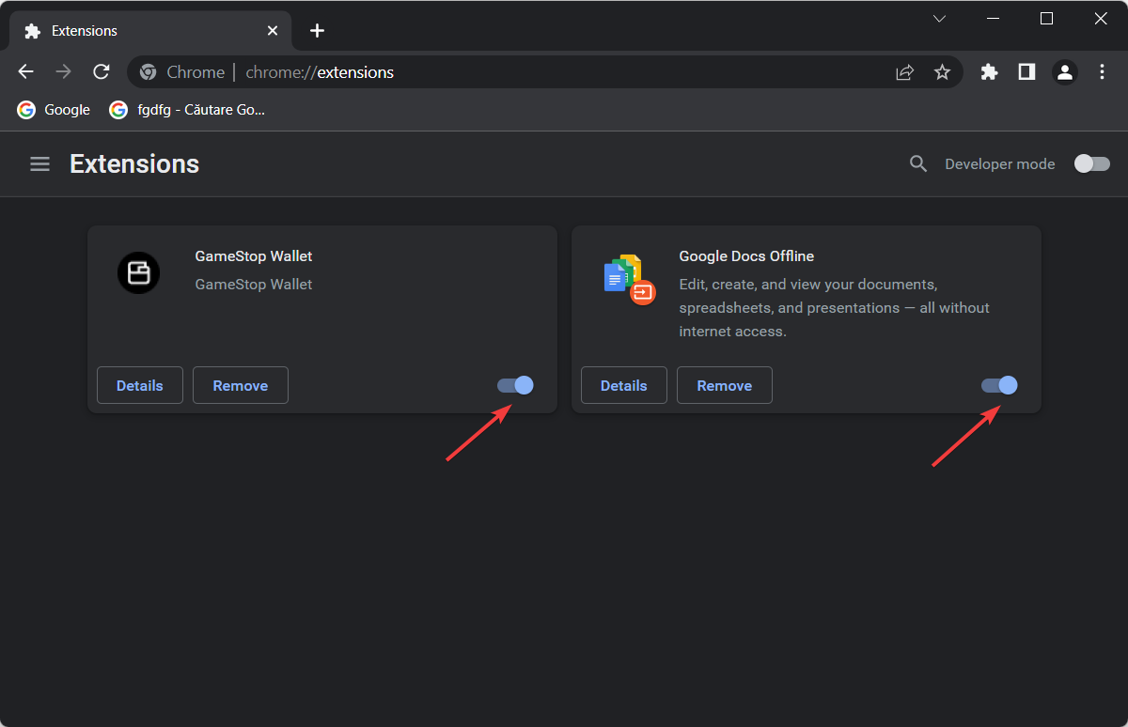1128x727 pixels.
Task: Open Details for GameStop Wallet
Action: tap(139, 385)
